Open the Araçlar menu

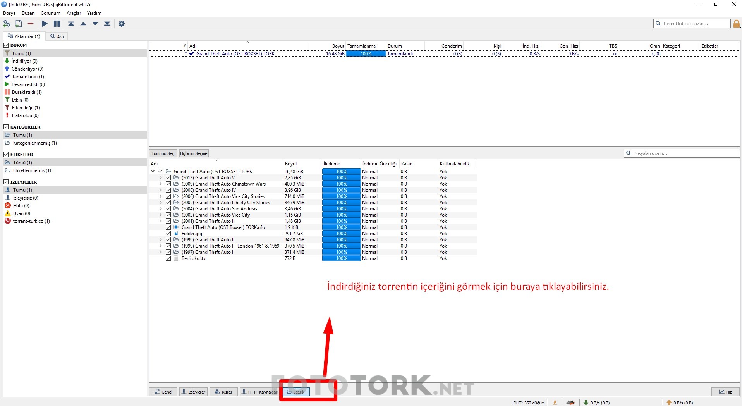(74, 13)
